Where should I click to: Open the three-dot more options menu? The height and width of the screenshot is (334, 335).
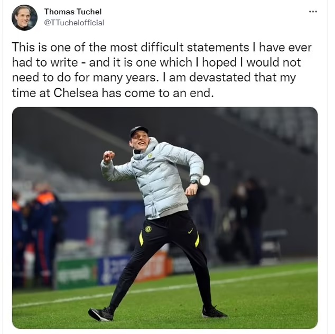point(313,12)
